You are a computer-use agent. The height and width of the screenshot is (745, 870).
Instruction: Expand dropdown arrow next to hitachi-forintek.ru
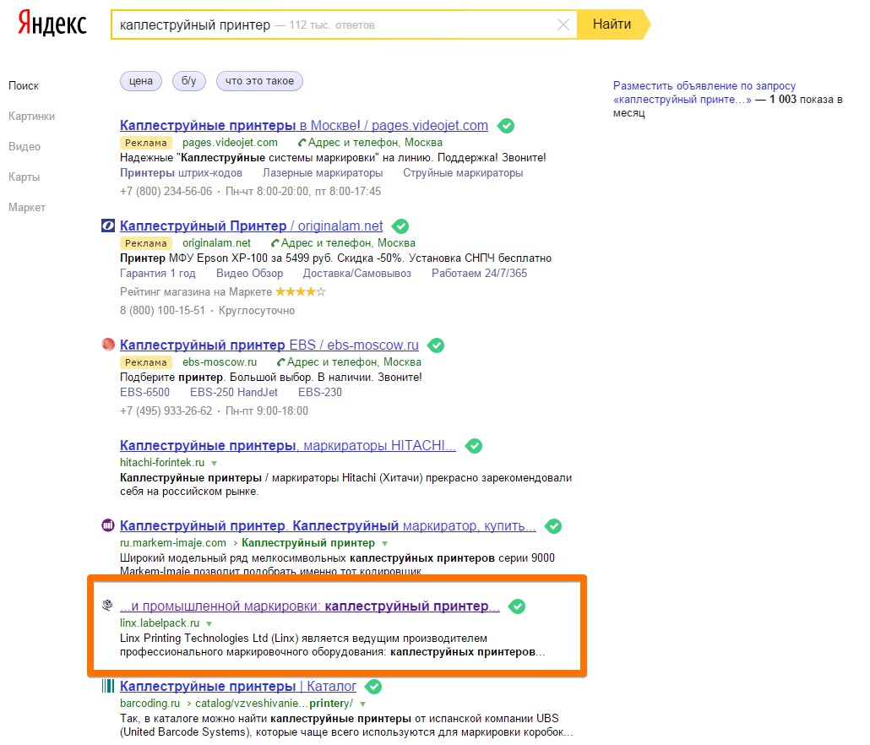coord(215,463)
